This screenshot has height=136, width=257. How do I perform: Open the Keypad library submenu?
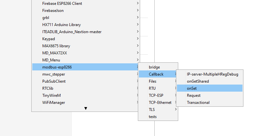point(86,39)
